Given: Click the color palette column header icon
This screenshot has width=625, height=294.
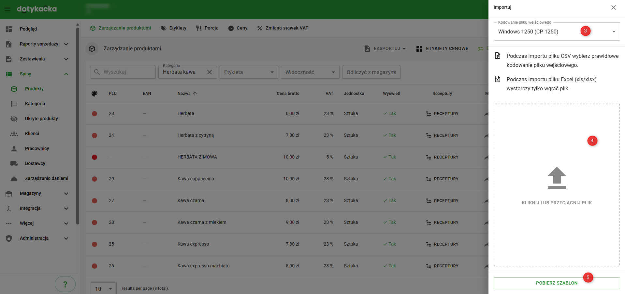Looking at the screenshot, I should [94, 94].
